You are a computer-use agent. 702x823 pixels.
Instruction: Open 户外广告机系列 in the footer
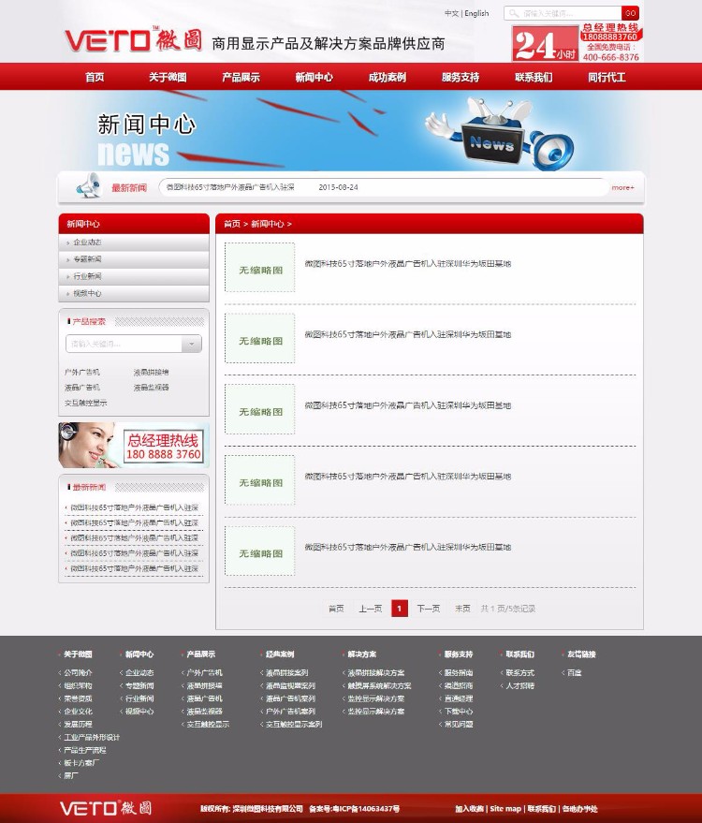tap(291, 712)
